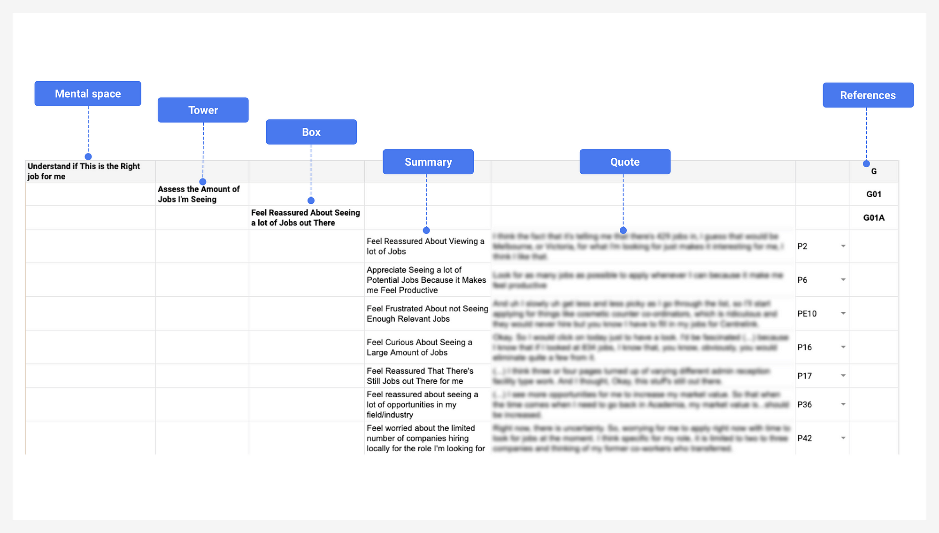Click the Summary annotation label
Viewport: 939px width, 533px height.
(428, 162)
